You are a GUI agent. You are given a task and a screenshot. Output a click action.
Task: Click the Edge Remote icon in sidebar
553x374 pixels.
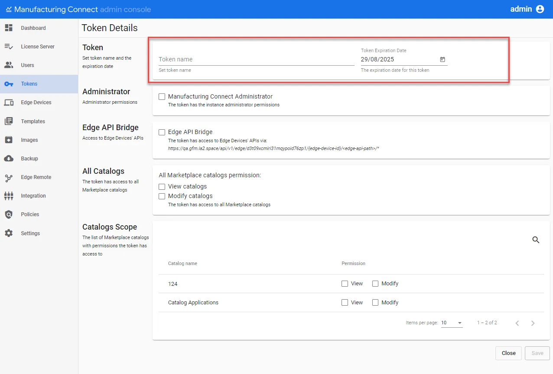click(x=9, y=177)
